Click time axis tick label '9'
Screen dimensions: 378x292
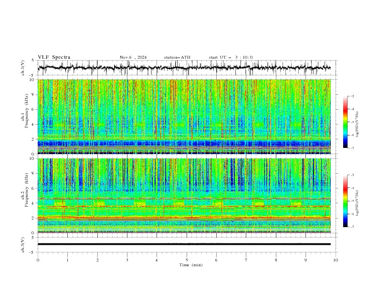coord(305,260)
